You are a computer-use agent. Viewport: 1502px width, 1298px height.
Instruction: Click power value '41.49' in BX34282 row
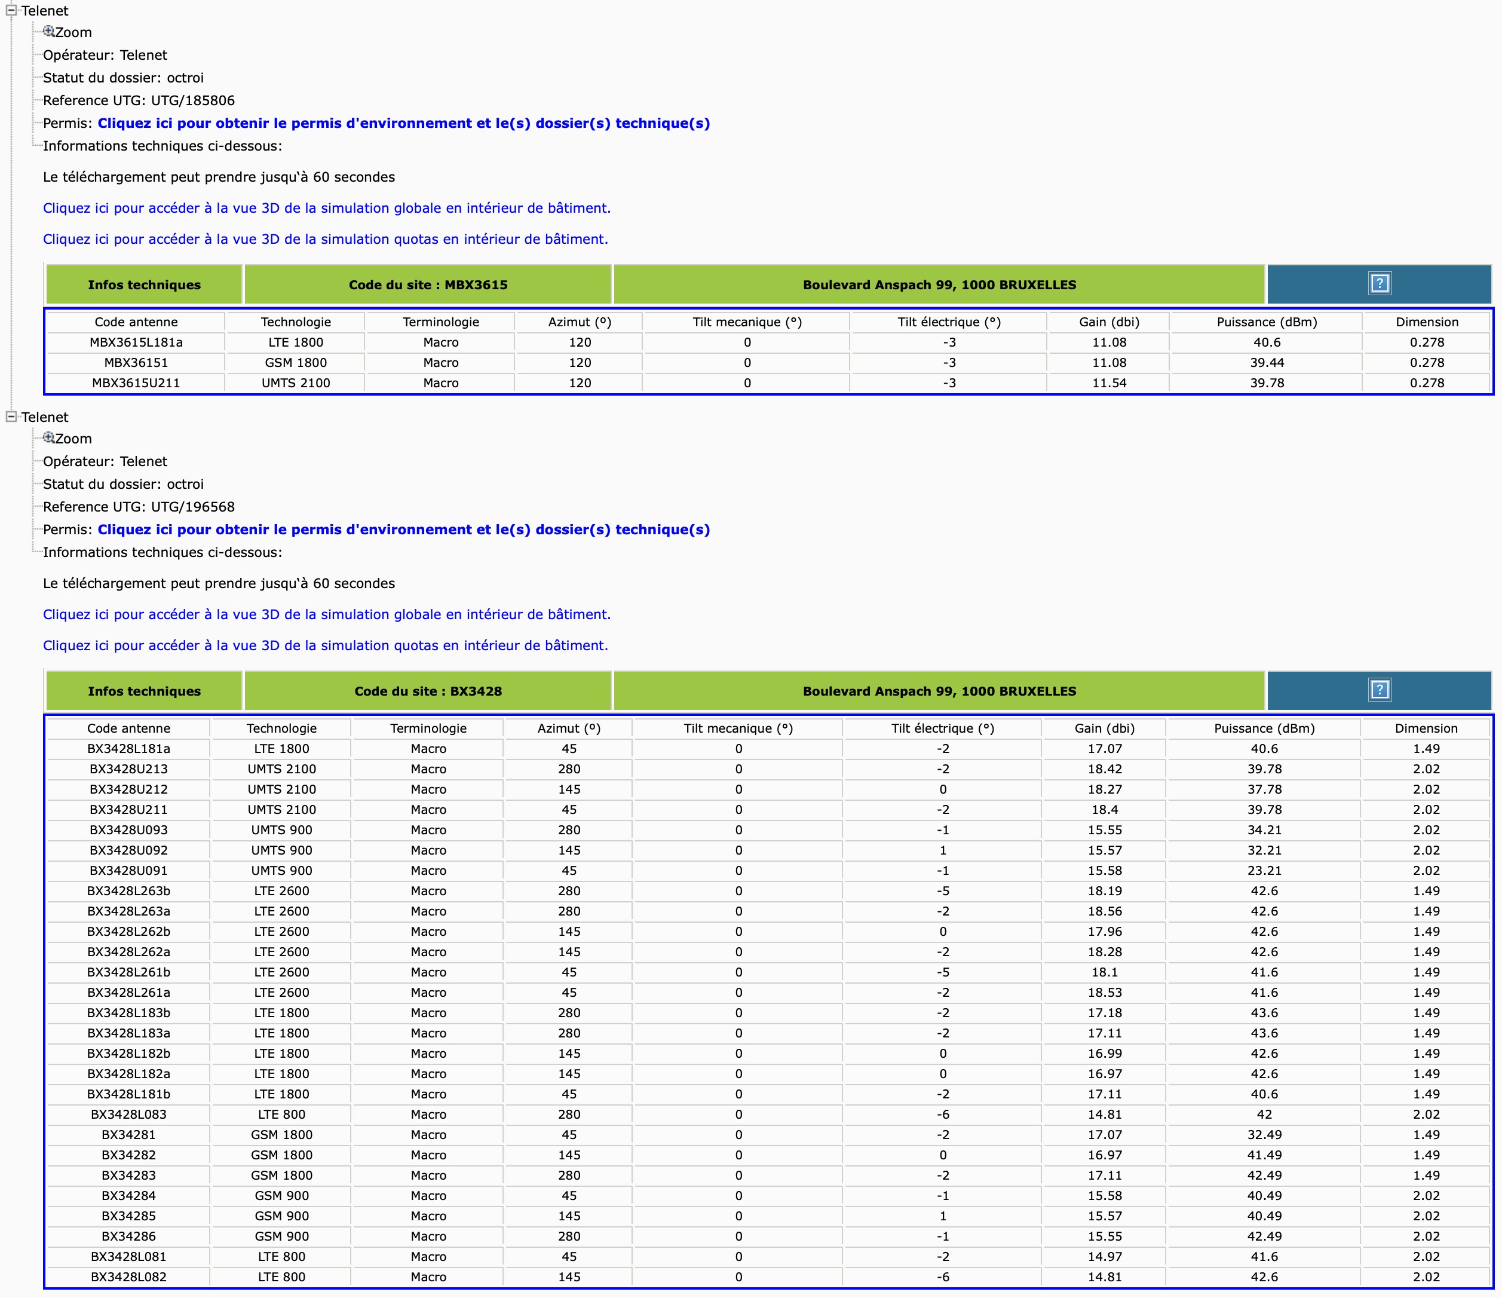click(x=1264, y=1155)
